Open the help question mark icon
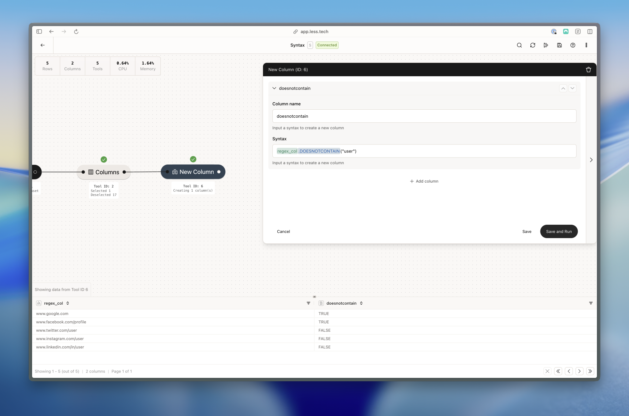The image size is (629, 416). pos(573,45)
